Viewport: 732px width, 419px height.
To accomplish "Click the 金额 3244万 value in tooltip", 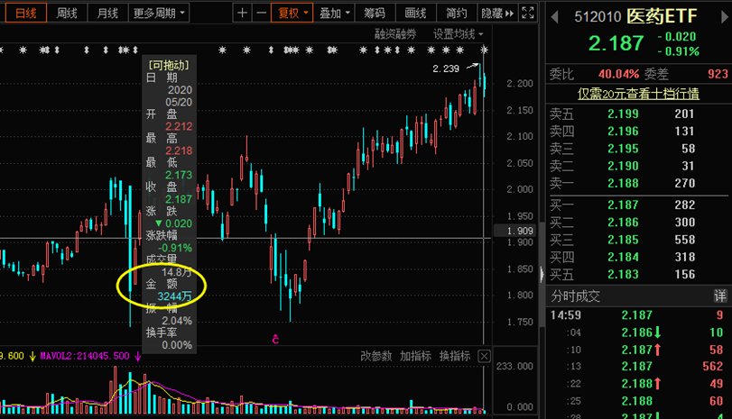I will [174, 296].
